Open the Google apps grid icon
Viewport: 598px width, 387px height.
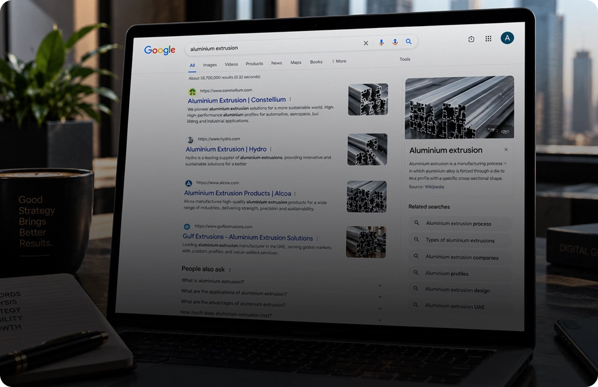[488, 39]
